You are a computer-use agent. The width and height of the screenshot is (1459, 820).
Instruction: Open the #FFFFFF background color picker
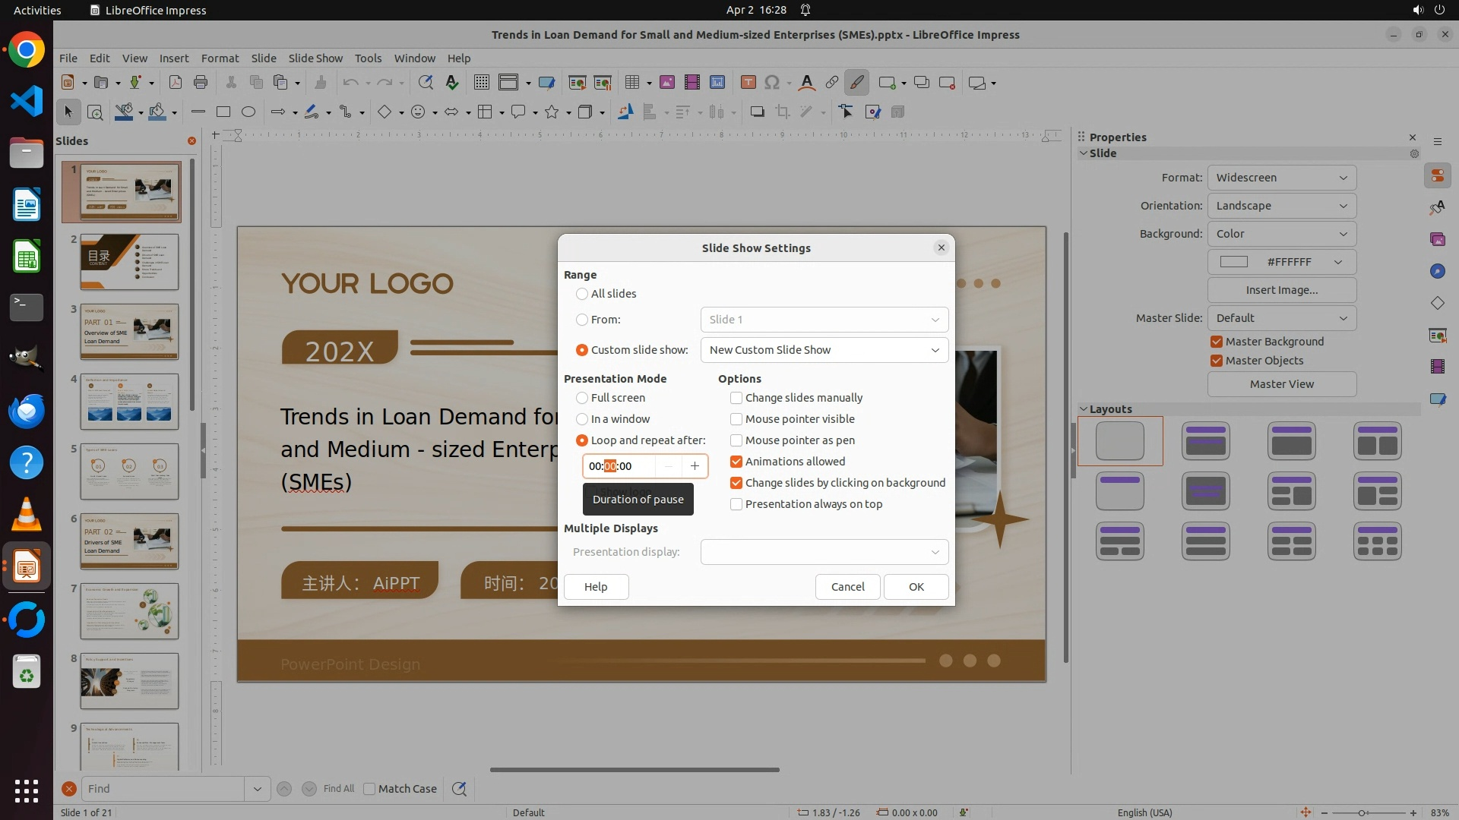(x=1281, y=262)
